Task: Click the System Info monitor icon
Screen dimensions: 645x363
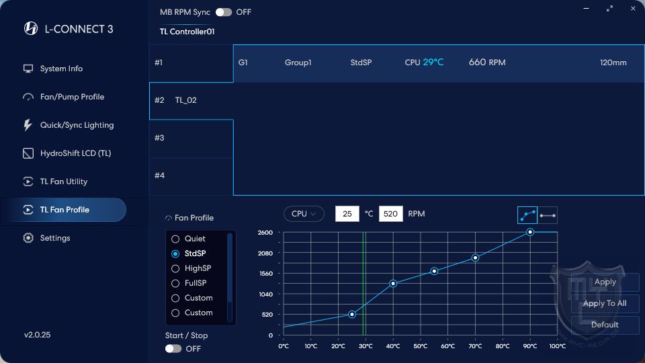Action: click(28, 69)
